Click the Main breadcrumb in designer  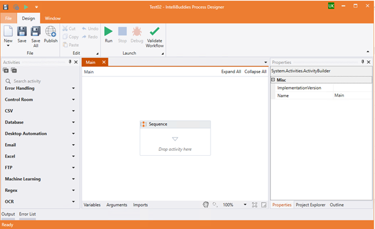(x=89, y=71)
